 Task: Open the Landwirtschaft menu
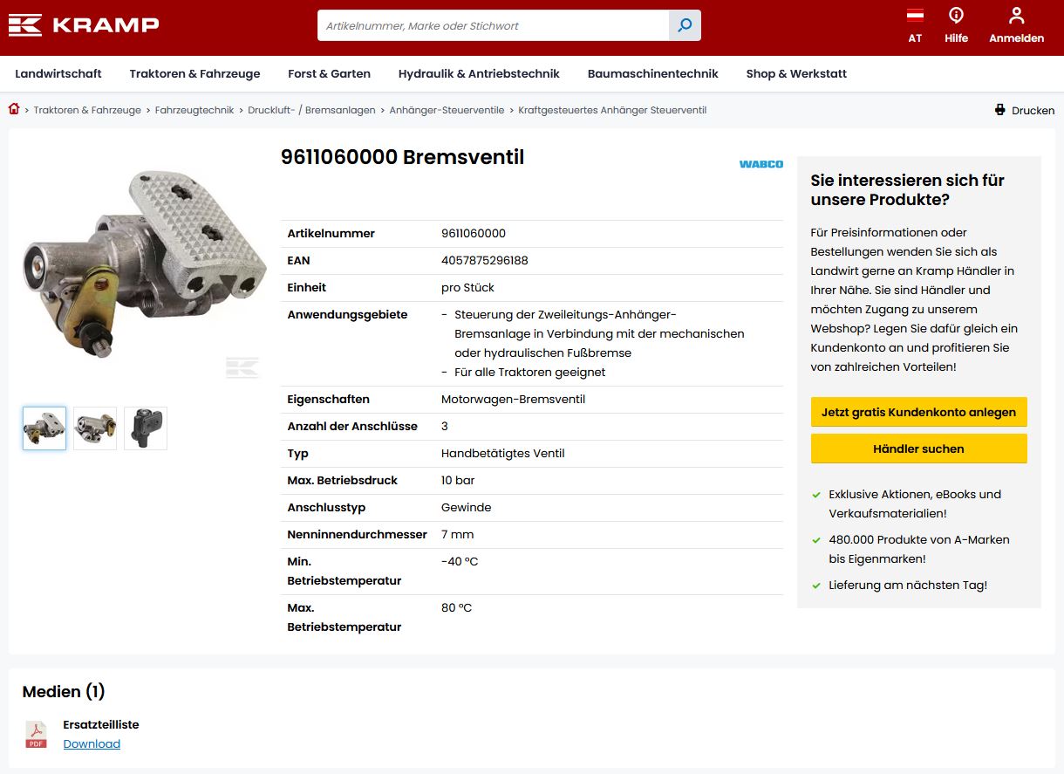pyautogui.click(x=58, y=73)
